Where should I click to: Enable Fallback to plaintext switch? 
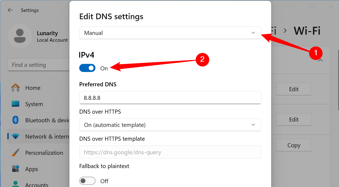pos(87,181)
